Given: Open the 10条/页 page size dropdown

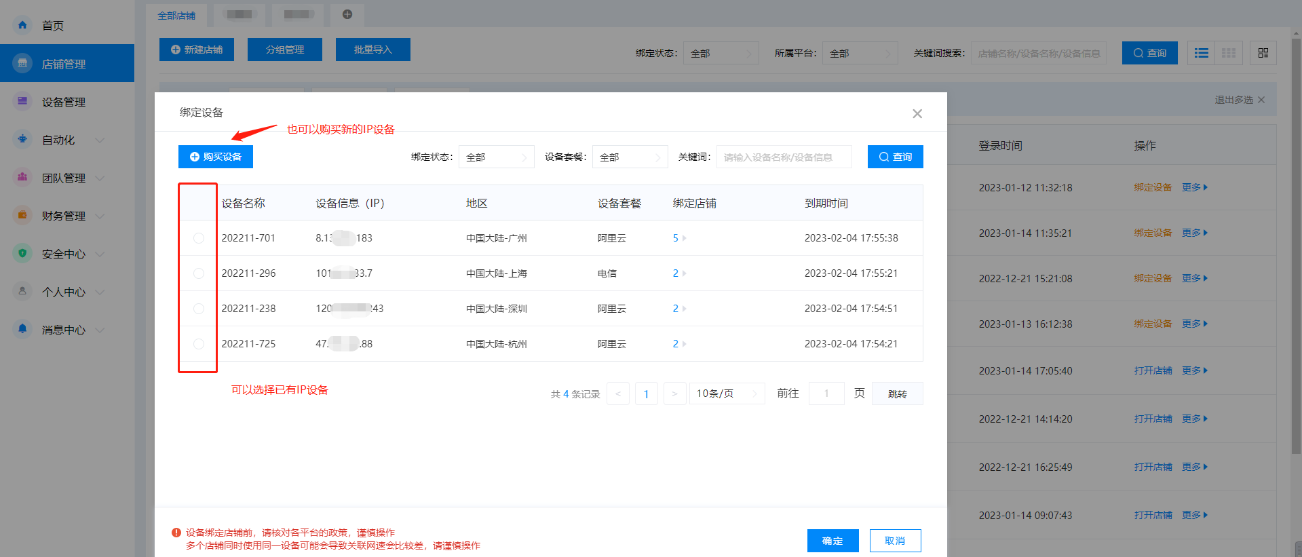Looking at the screenshot, I should tap(727, 393).
